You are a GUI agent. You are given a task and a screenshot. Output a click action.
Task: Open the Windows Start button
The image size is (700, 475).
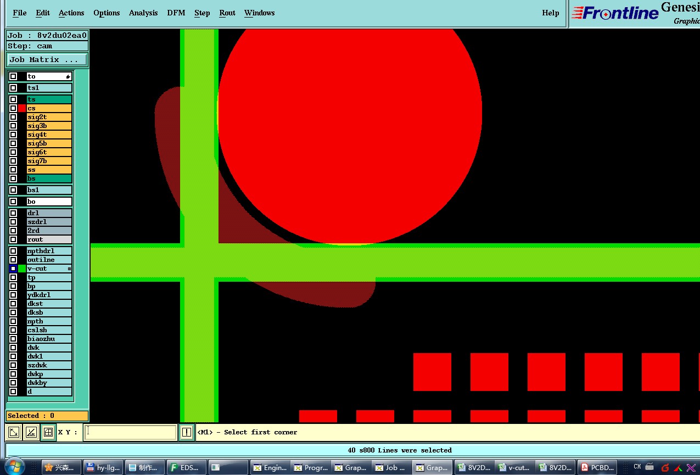point(15,467)
